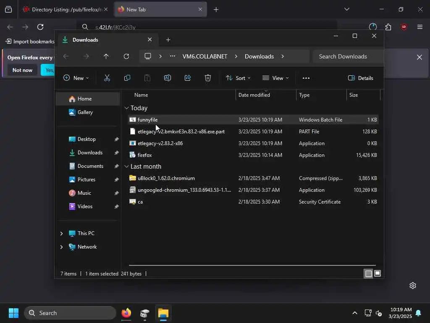
Task: Select the funnyfile batch file
Action: point(253,120)
